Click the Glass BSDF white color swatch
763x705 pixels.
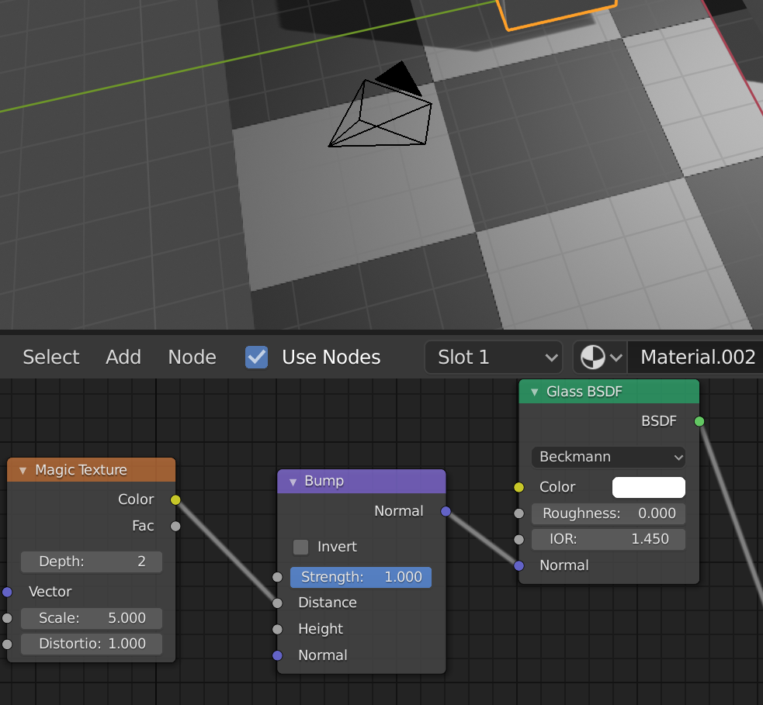pyautogui.click(x=648, y=487)
